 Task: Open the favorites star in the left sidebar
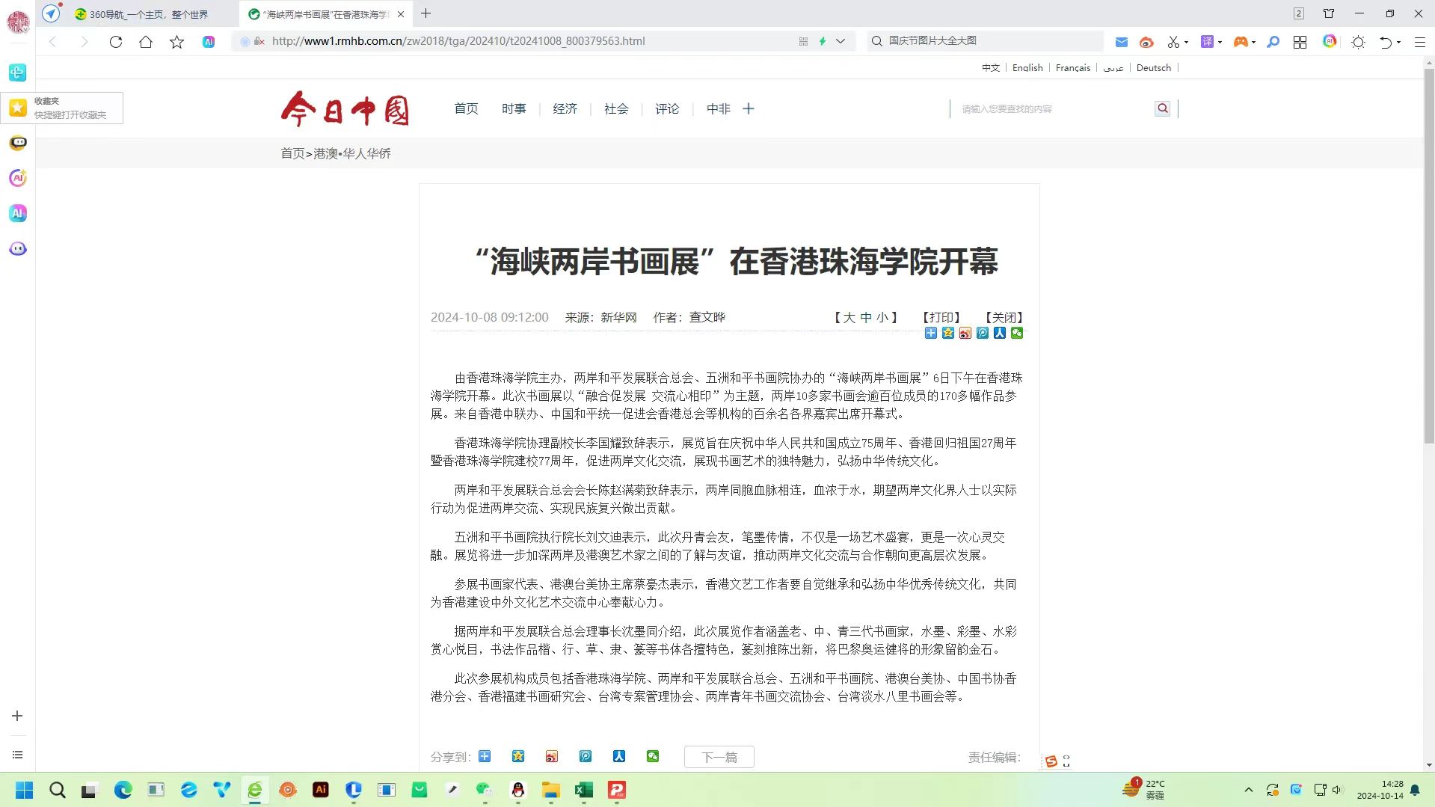pyautogui.click(x=18, y=108)
